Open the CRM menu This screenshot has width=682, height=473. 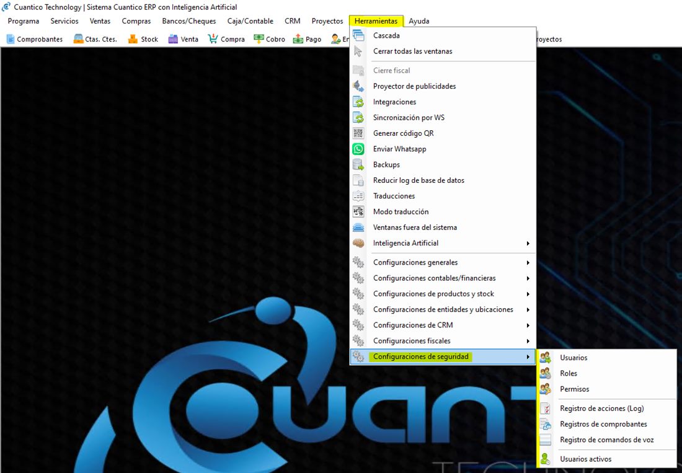tap(292, 21)
